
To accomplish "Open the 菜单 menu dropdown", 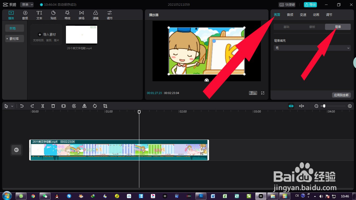I will [x=27, y=5].
